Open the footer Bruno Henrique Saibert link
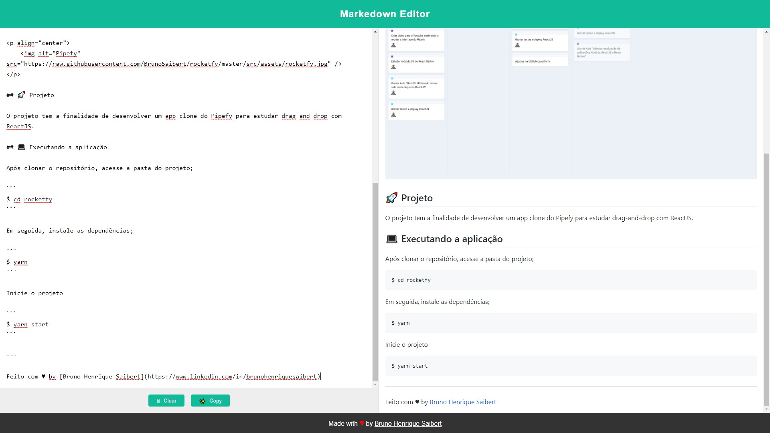 [x=408, y=424]
